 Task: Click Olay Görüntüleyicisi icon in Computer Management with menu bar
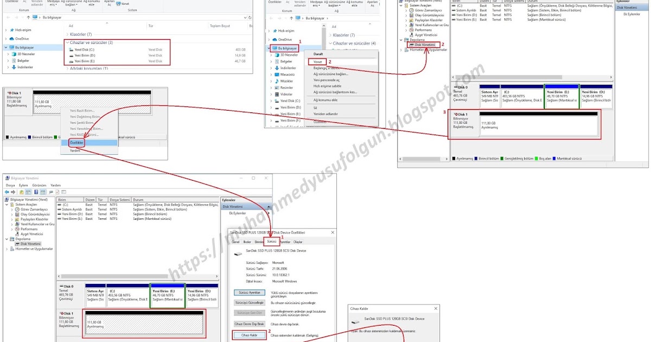point(17,214)
